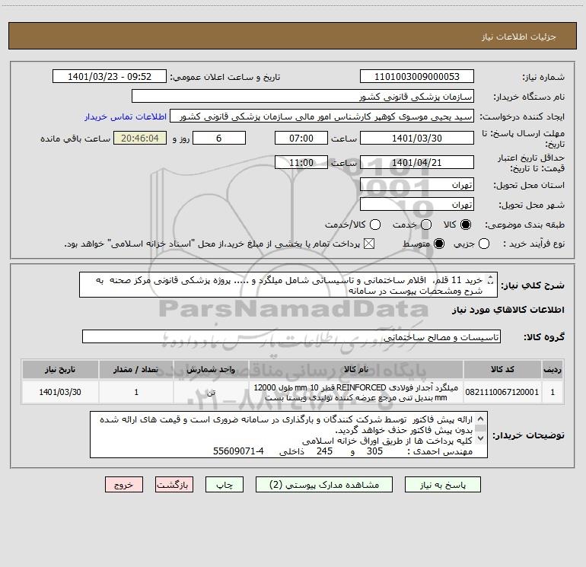This screenshot has height=567, width=586.
Task: Click the deadline time field 07:00
Action: [x=301, y=139]
